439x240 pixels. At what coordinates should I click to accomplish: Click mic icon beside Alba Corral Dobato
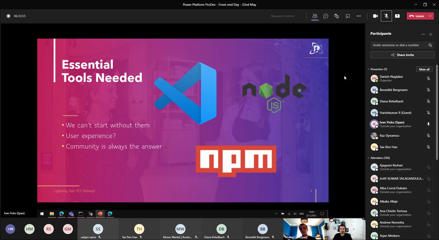pyautogui.click(x=428, y=190)
